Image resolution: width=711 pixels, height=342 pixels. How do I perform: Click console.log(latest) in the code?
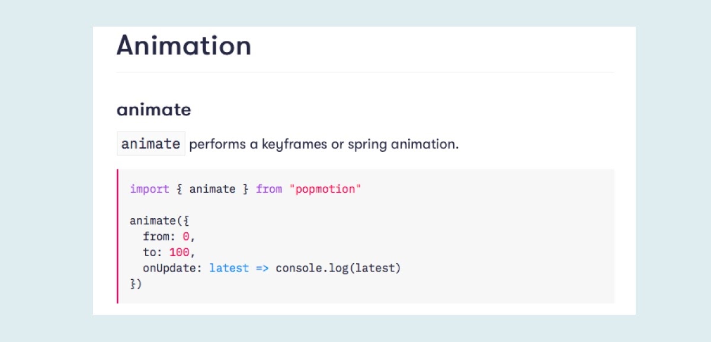tap(338, 269)
